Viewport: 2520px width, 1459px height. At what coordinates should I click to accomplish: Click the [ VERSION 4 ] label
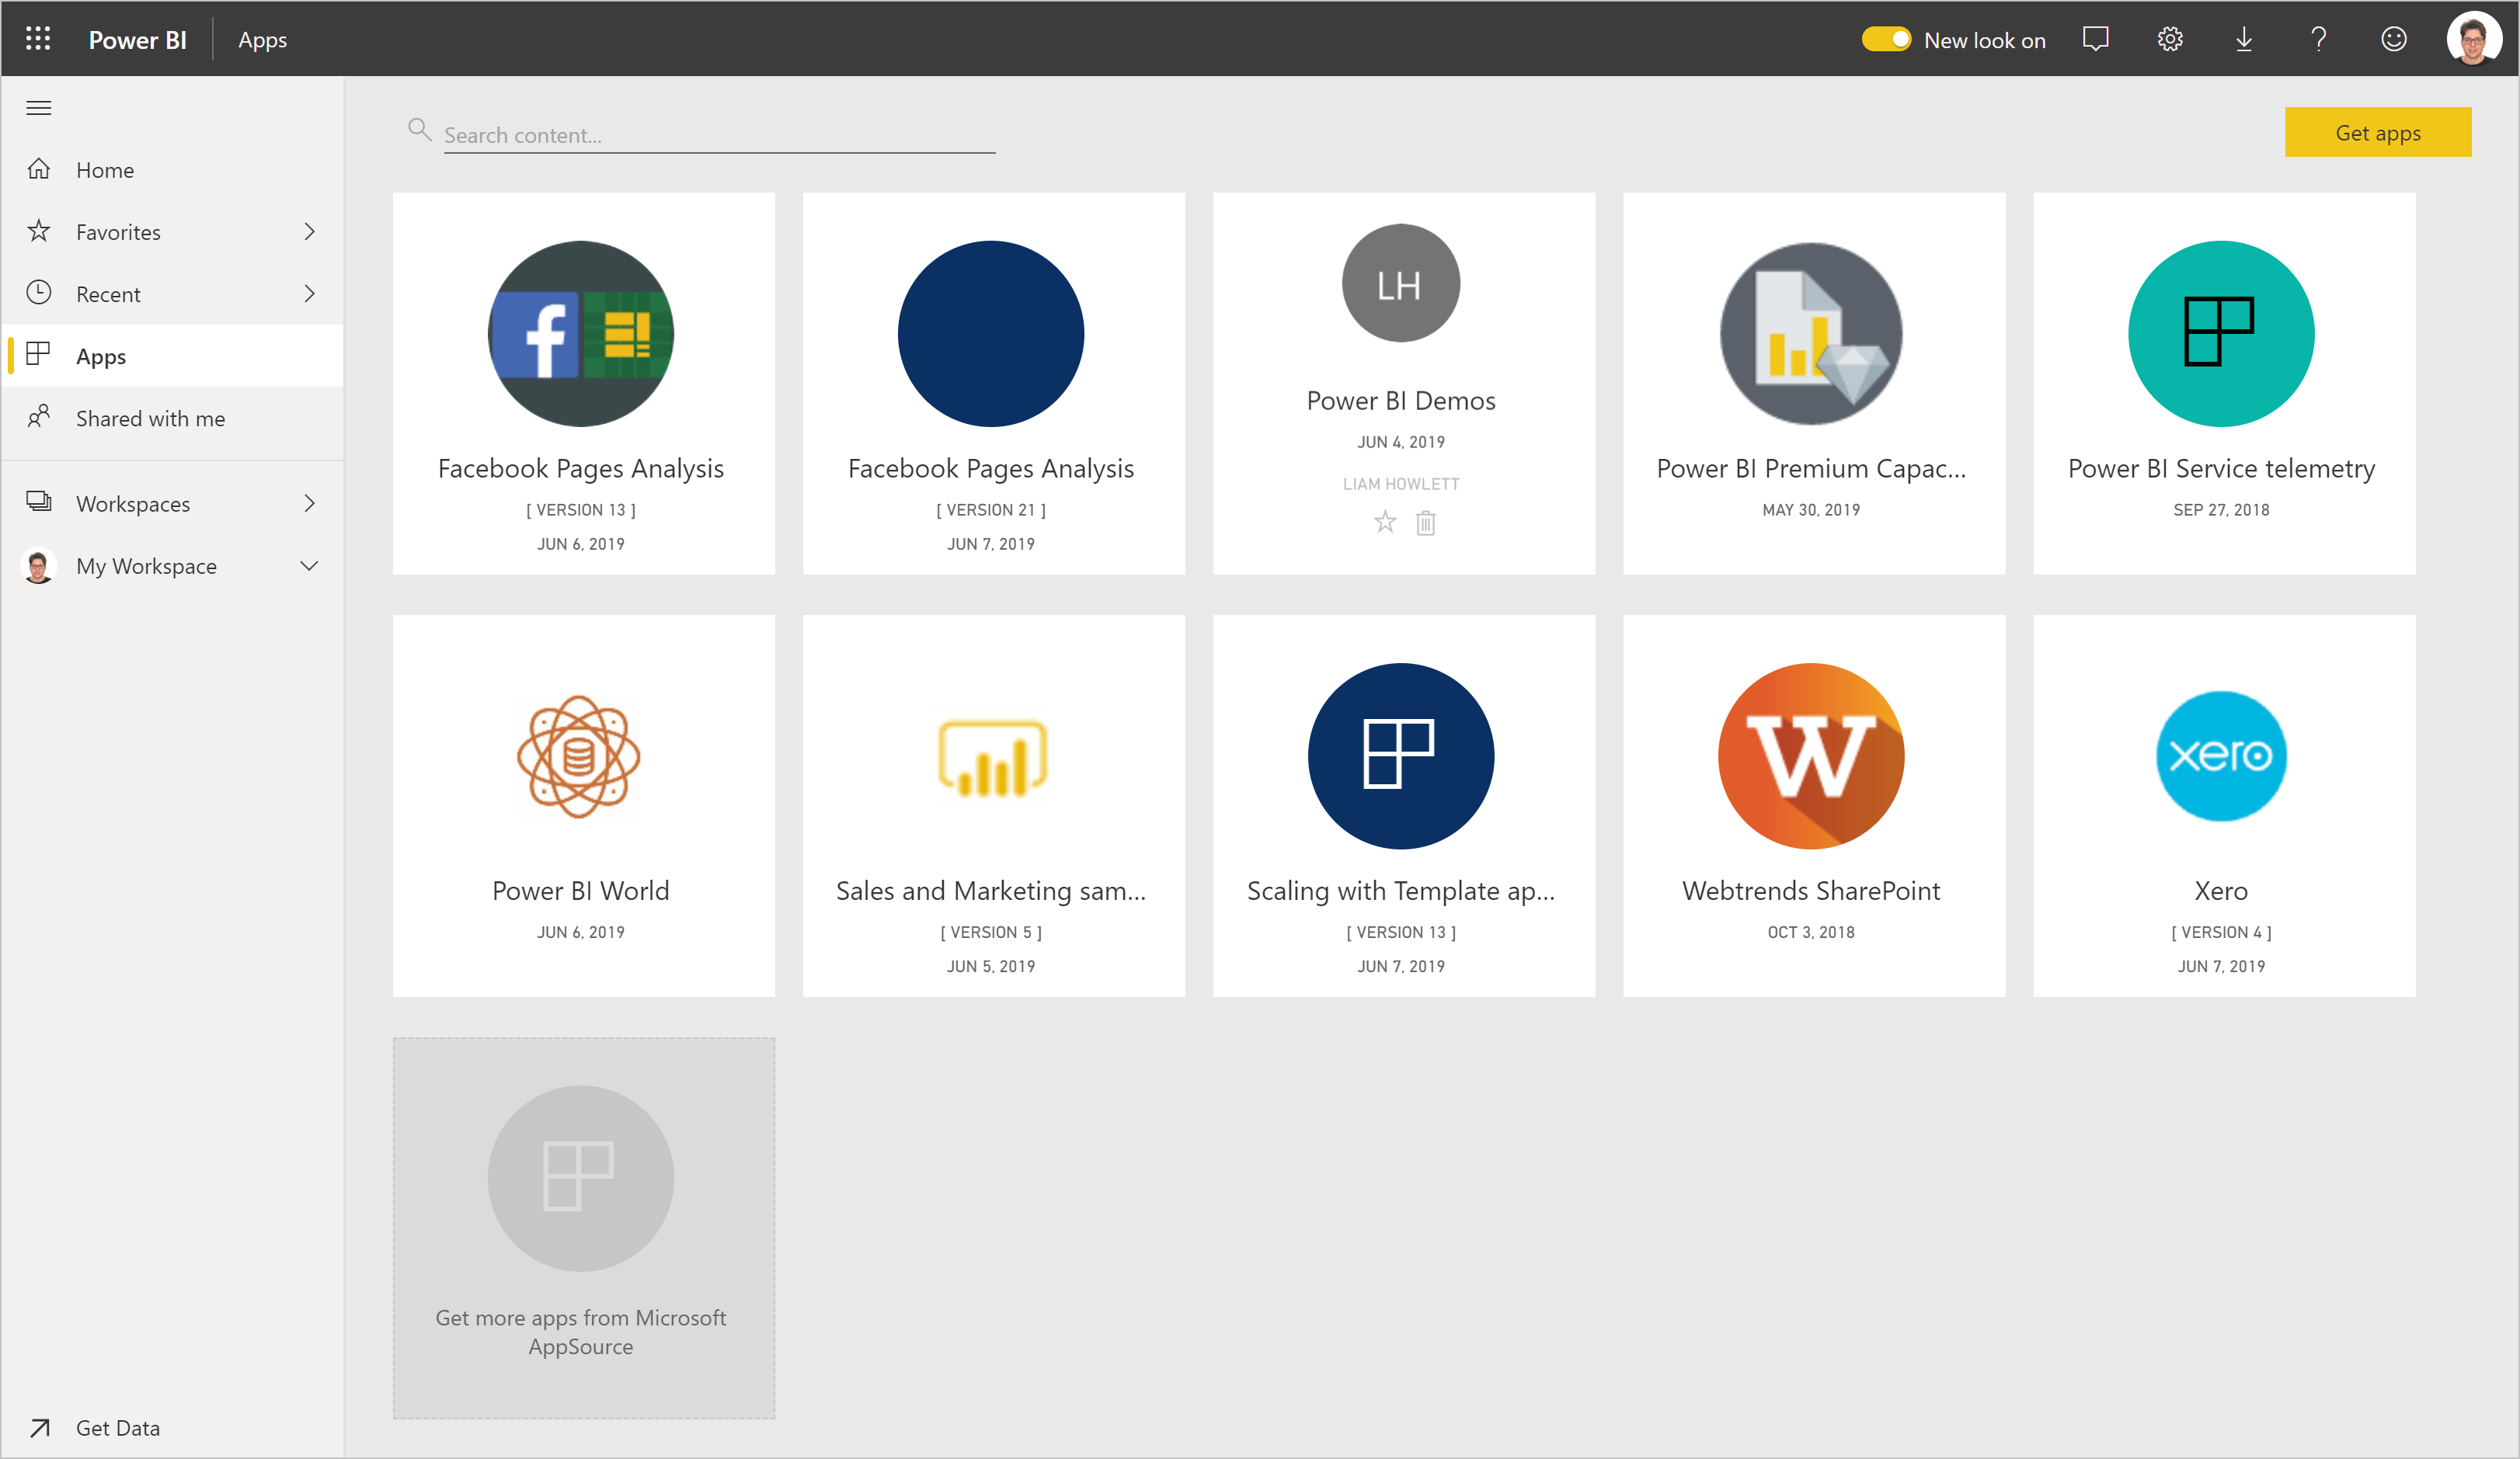pyautogui.click(x=2221, y=933)
